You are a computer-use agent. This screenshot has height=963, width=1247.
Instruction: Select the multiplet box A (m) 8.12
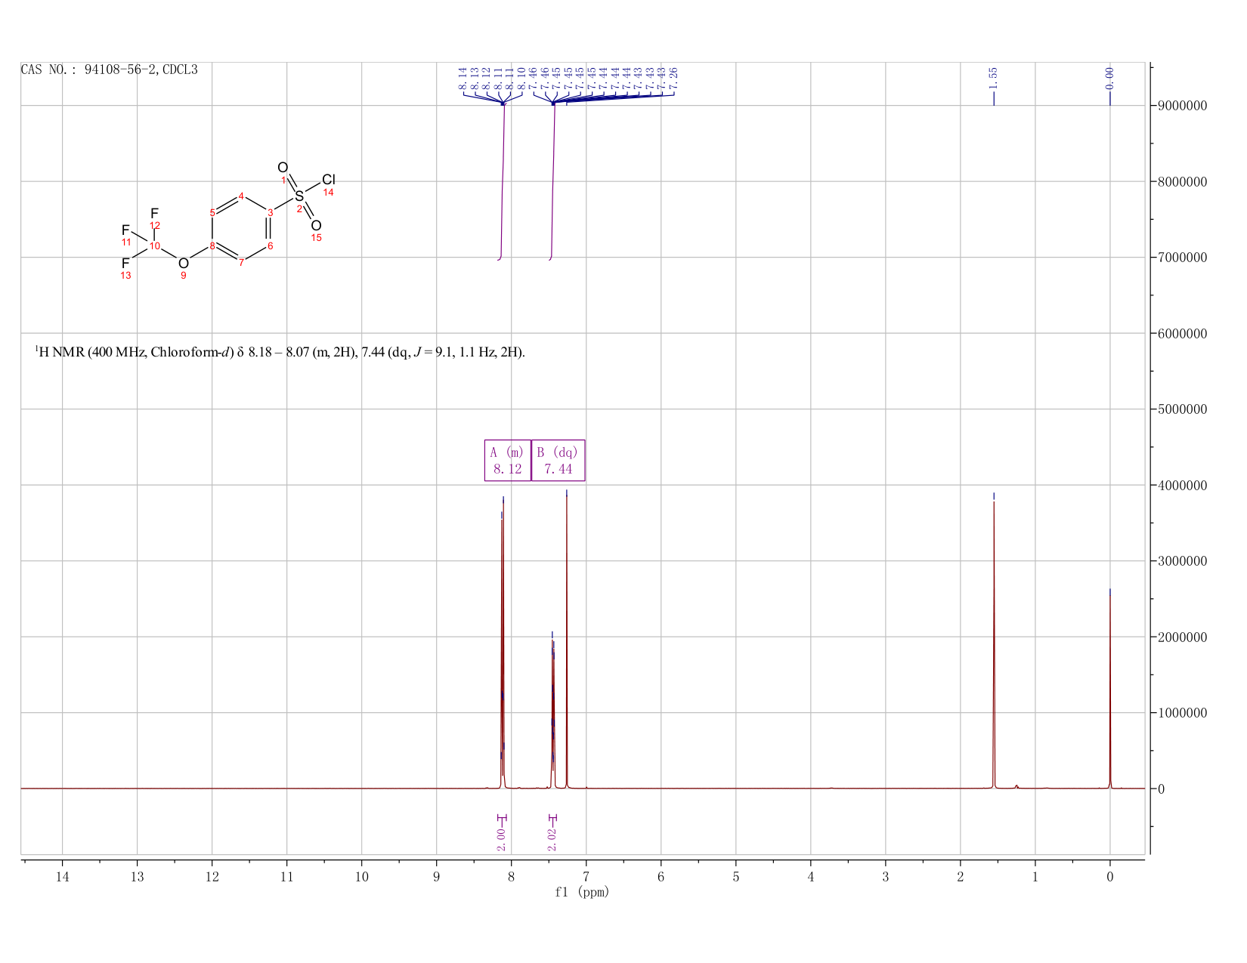508,460
